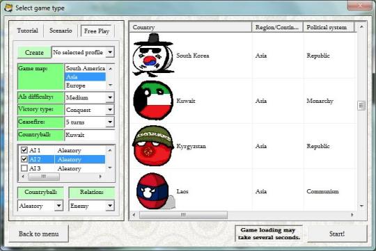Viewport: 376px width, 251px height.
Task: Select the AI 3 Aleatory entry
Action: click(70, 169)
